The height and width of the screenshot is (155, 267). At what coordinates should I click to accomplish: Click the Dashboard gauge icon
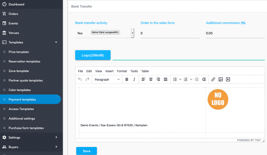(x=4, y=4)
